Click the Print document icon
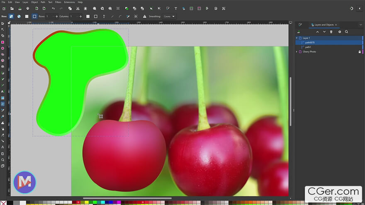This screenshot has width=365, height=205. click(x=28, y=8)
